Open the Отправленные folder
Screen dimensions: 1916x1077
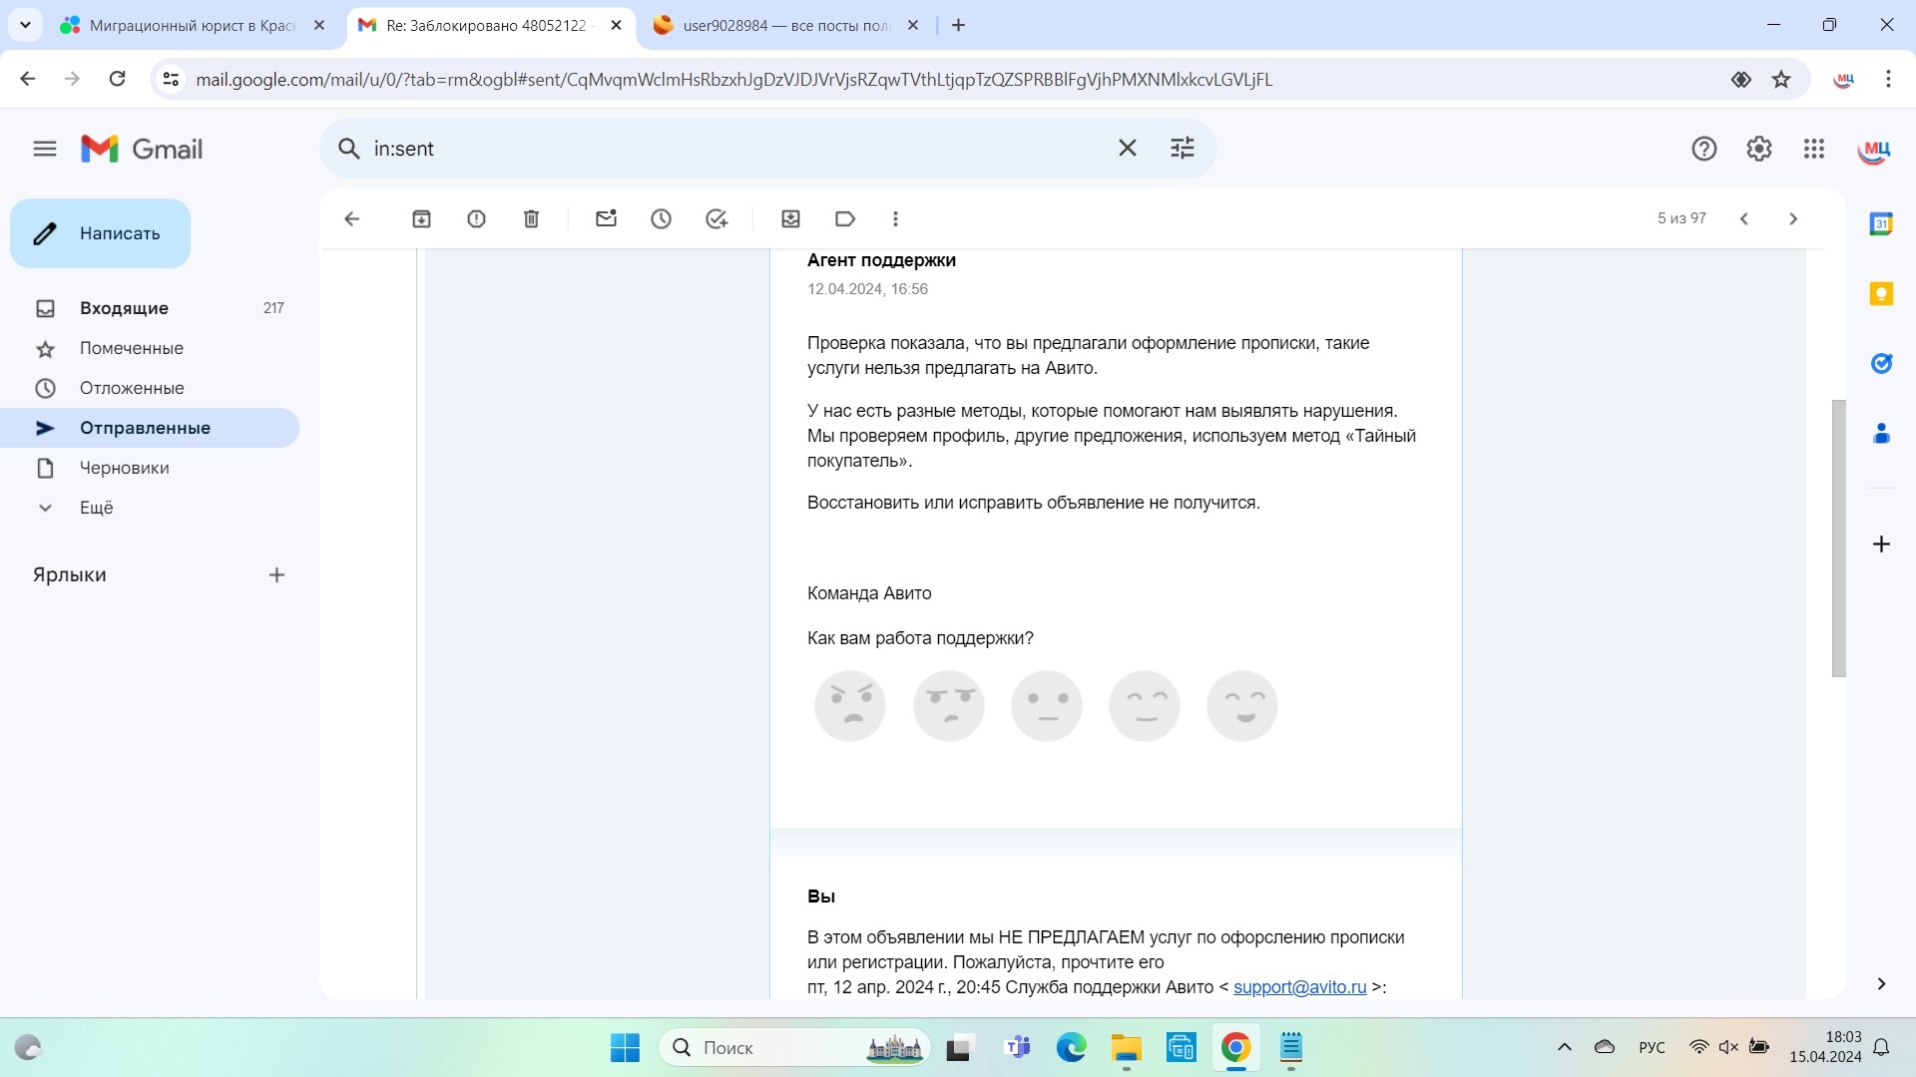click(x=150, y=428)
